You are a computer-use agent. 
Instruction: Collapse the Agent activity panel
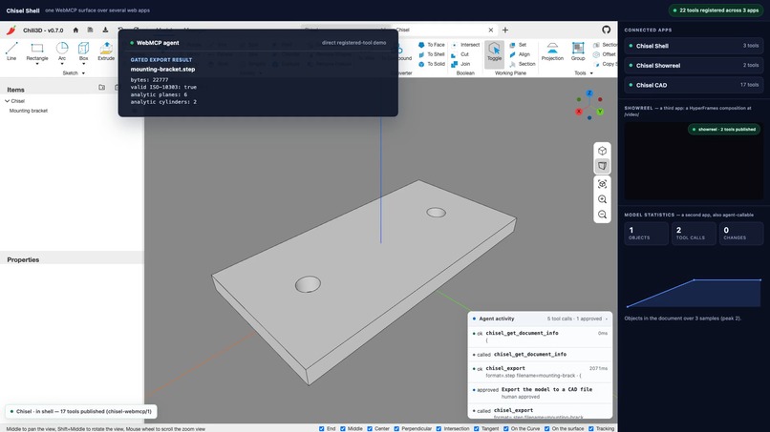pos(607,319)
